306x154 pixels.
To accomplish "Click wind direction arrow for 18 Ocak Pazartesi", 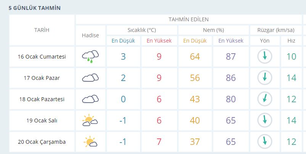I will (x=264, y=99).
